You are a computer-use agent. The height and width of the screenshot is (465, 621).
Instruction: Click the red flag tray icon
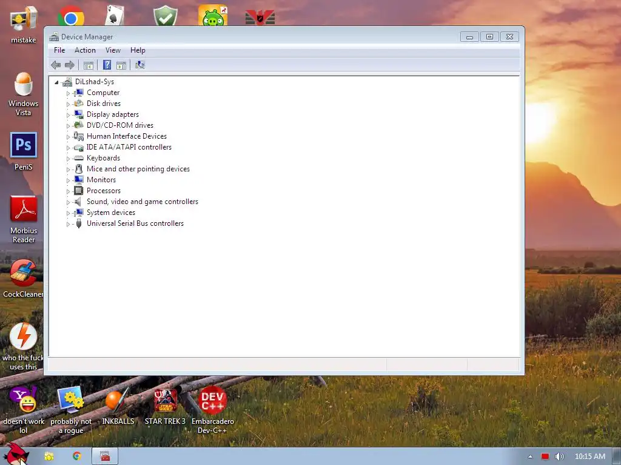(x=545, y=457)
